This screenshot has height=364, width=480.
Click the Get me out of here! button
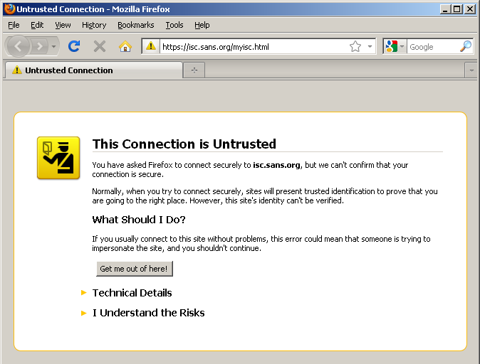tap(134, 269)
